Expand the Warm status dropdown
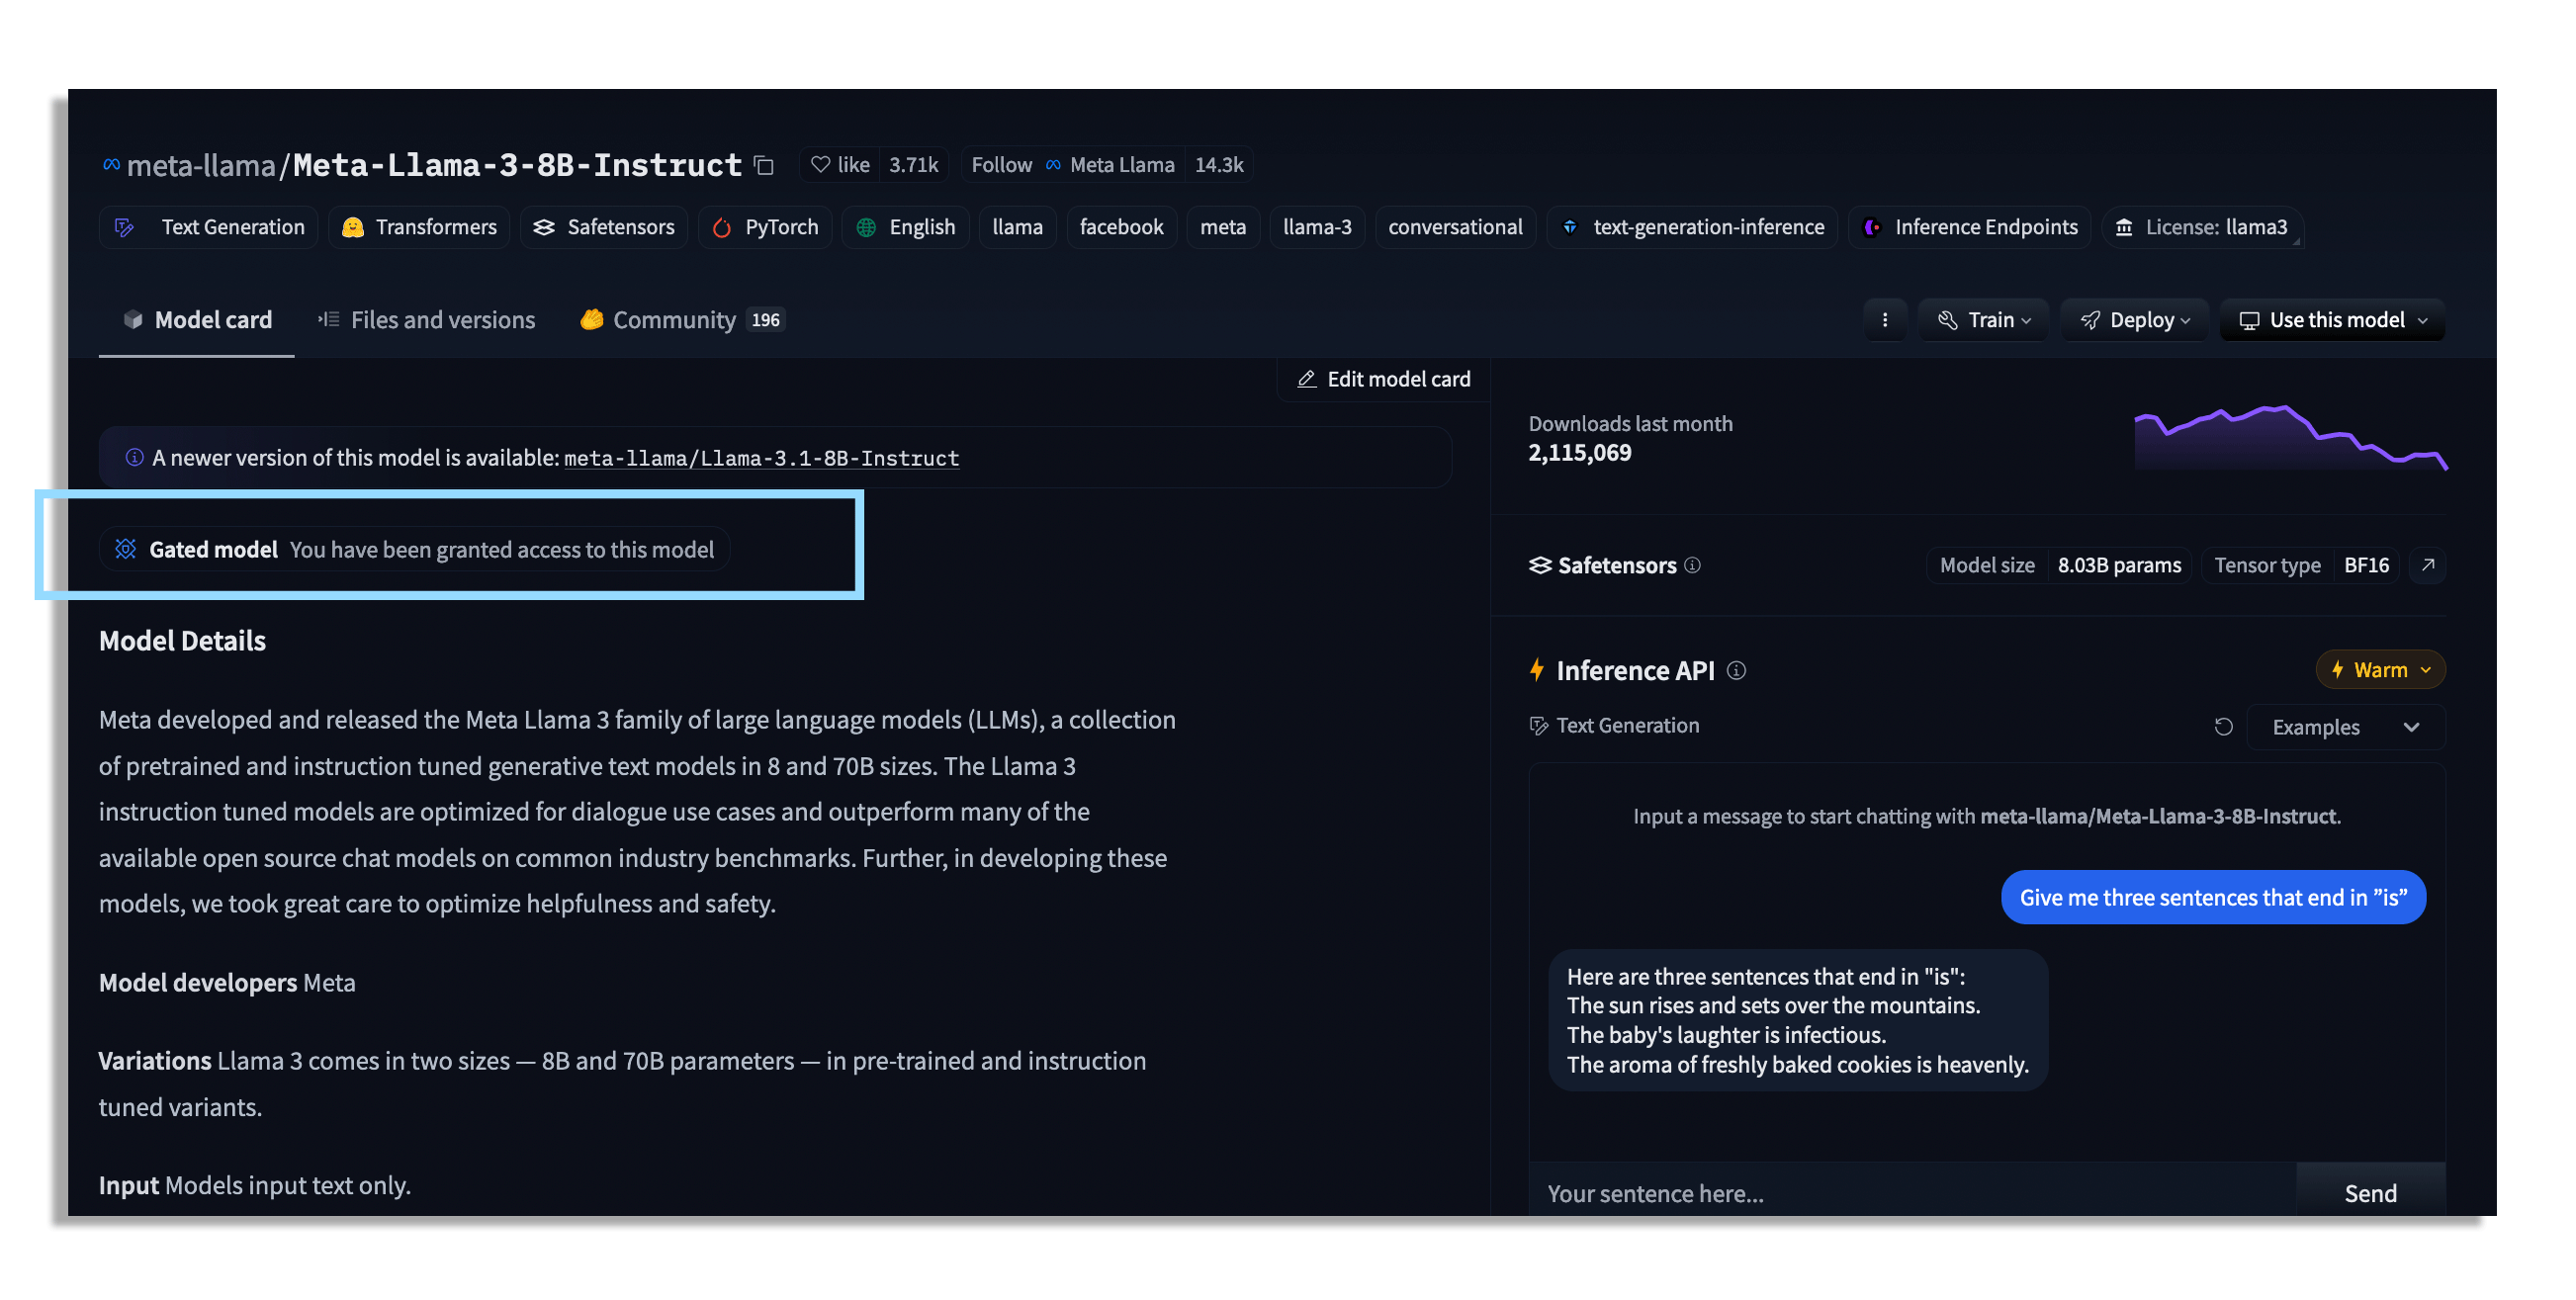This screenshot has width=2576, height=1300. pos(2381,670)
